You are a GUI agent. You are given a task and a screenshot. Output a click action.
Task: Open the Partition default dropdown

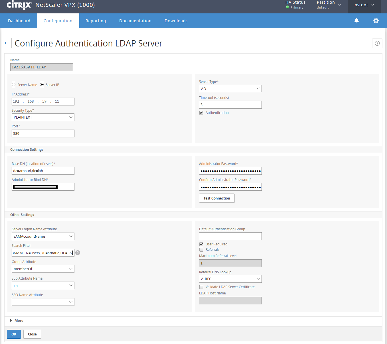point(329,5)
